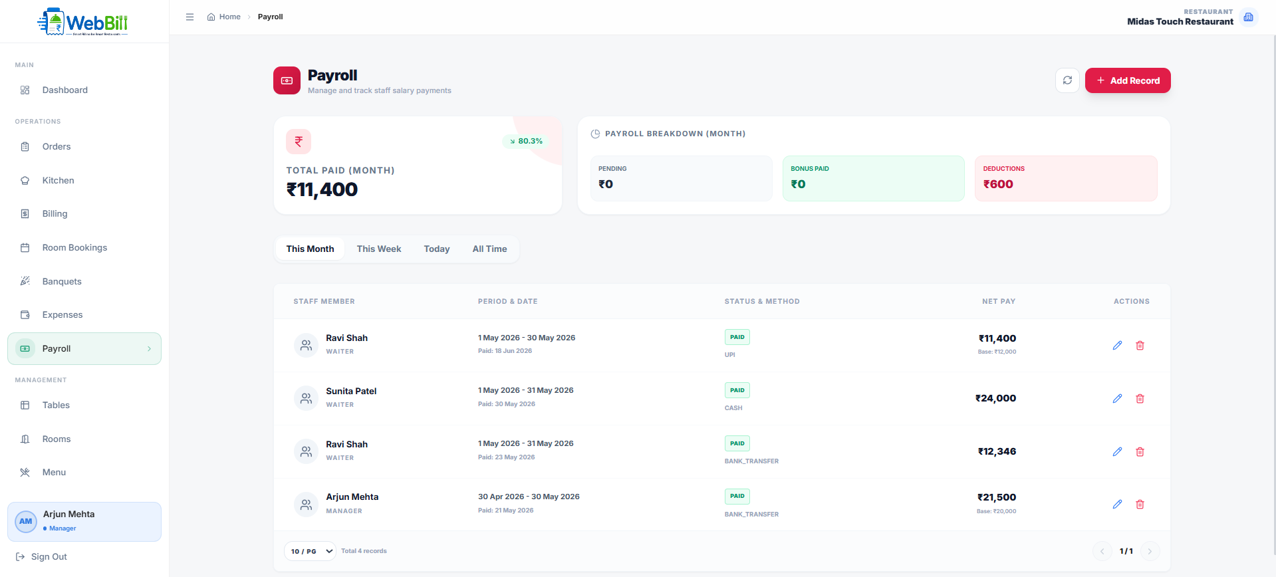Open the Arjun Mehta profile card
The image size is (1276, 577).
(84, 522)
